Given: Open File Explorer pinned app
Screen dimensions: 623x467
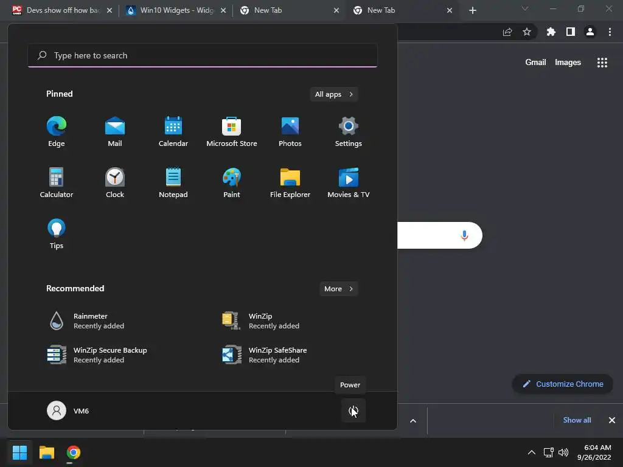Looking at the screenshot, I should tap(290, 182).
